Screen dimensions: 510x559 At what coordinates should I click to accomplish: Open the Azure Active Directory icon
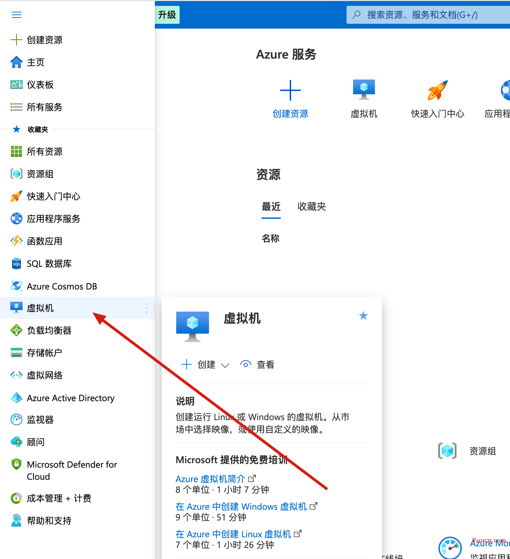click(x=16, y=397)
